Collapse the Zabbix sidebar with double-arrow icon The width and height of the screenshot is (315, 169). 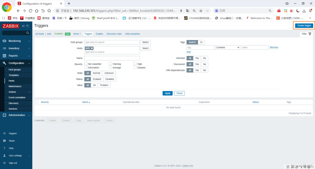click(x=23, y=26)
